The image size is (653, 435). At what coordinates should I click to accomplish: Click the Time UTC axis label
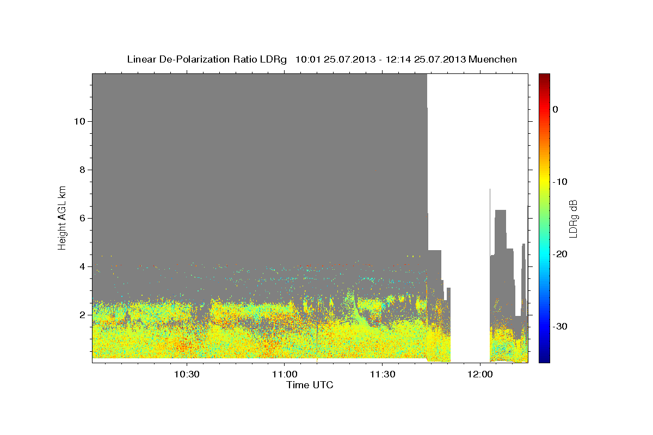[x=310, y=385]
